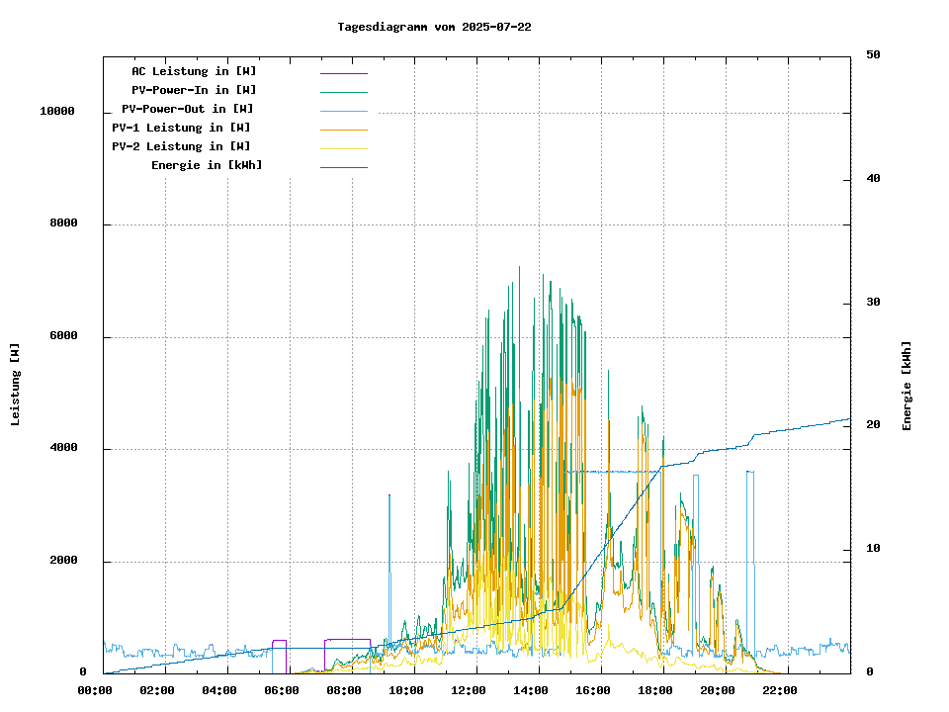Click the 10000 value on the power axis
Screen dimensions: 949x712
[57, 112]
